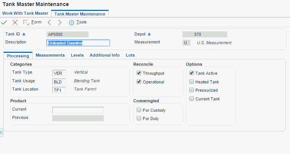Uncheck the Tank Active checkbox
This screenshot has height=154, width=290.
192,73
